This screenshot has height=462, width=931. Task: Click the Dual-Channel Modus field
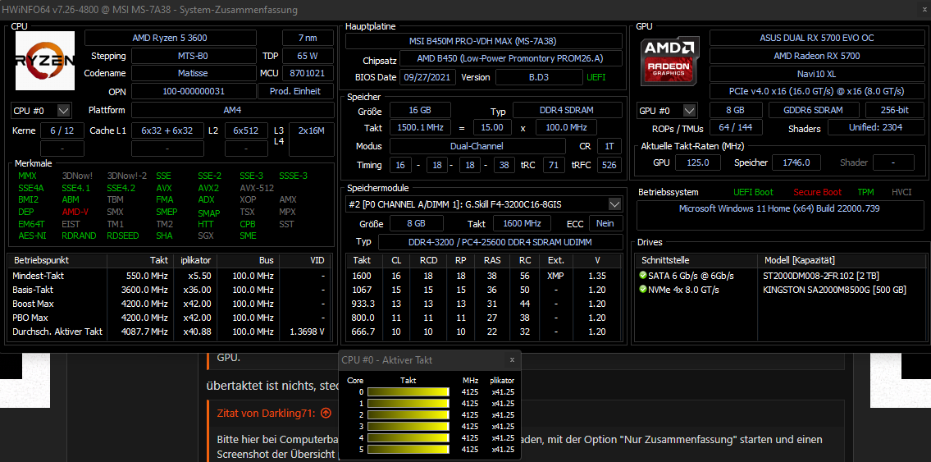477,146
